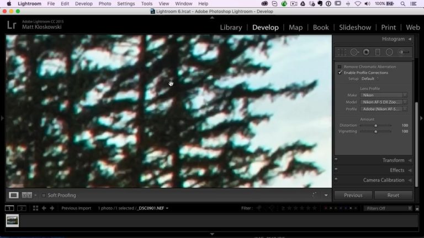
Task: Go back with the left arrow
Action: (x=44, y=208)
